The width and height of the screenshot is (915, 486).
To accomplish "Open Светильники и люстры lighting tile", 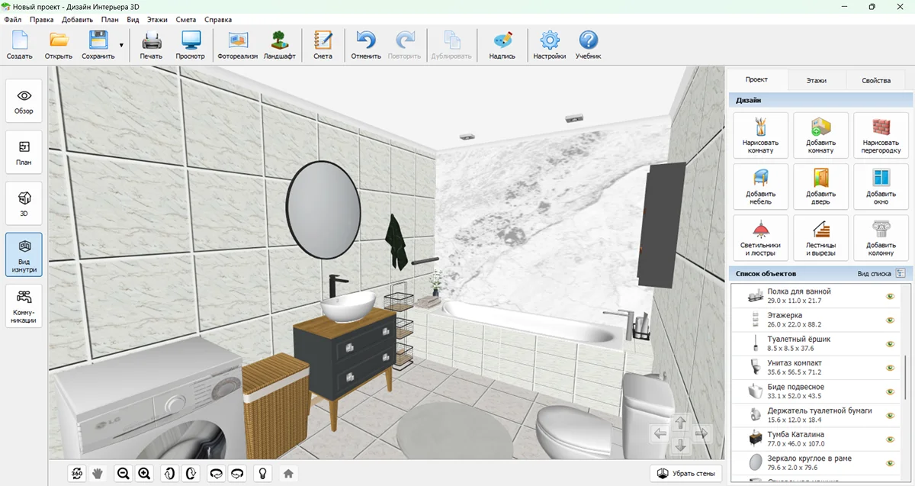I will click(760, 237).
